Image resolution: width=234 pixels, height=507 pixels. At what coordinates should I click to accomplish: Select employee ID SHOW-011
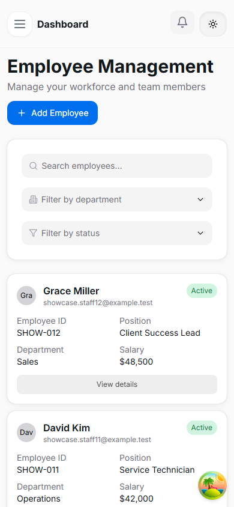point(38,470)
